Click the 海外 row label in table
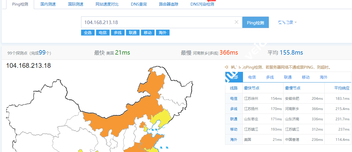This screenshot has height=152, width=352. click(x=234, y=140)
